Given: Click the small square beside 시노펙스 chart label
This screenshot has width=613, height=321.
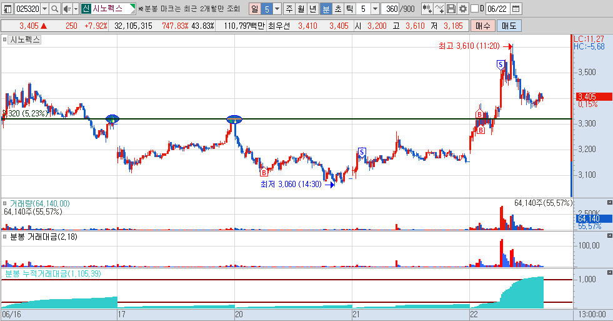Looking at the screenshot, I should point(5,39).
